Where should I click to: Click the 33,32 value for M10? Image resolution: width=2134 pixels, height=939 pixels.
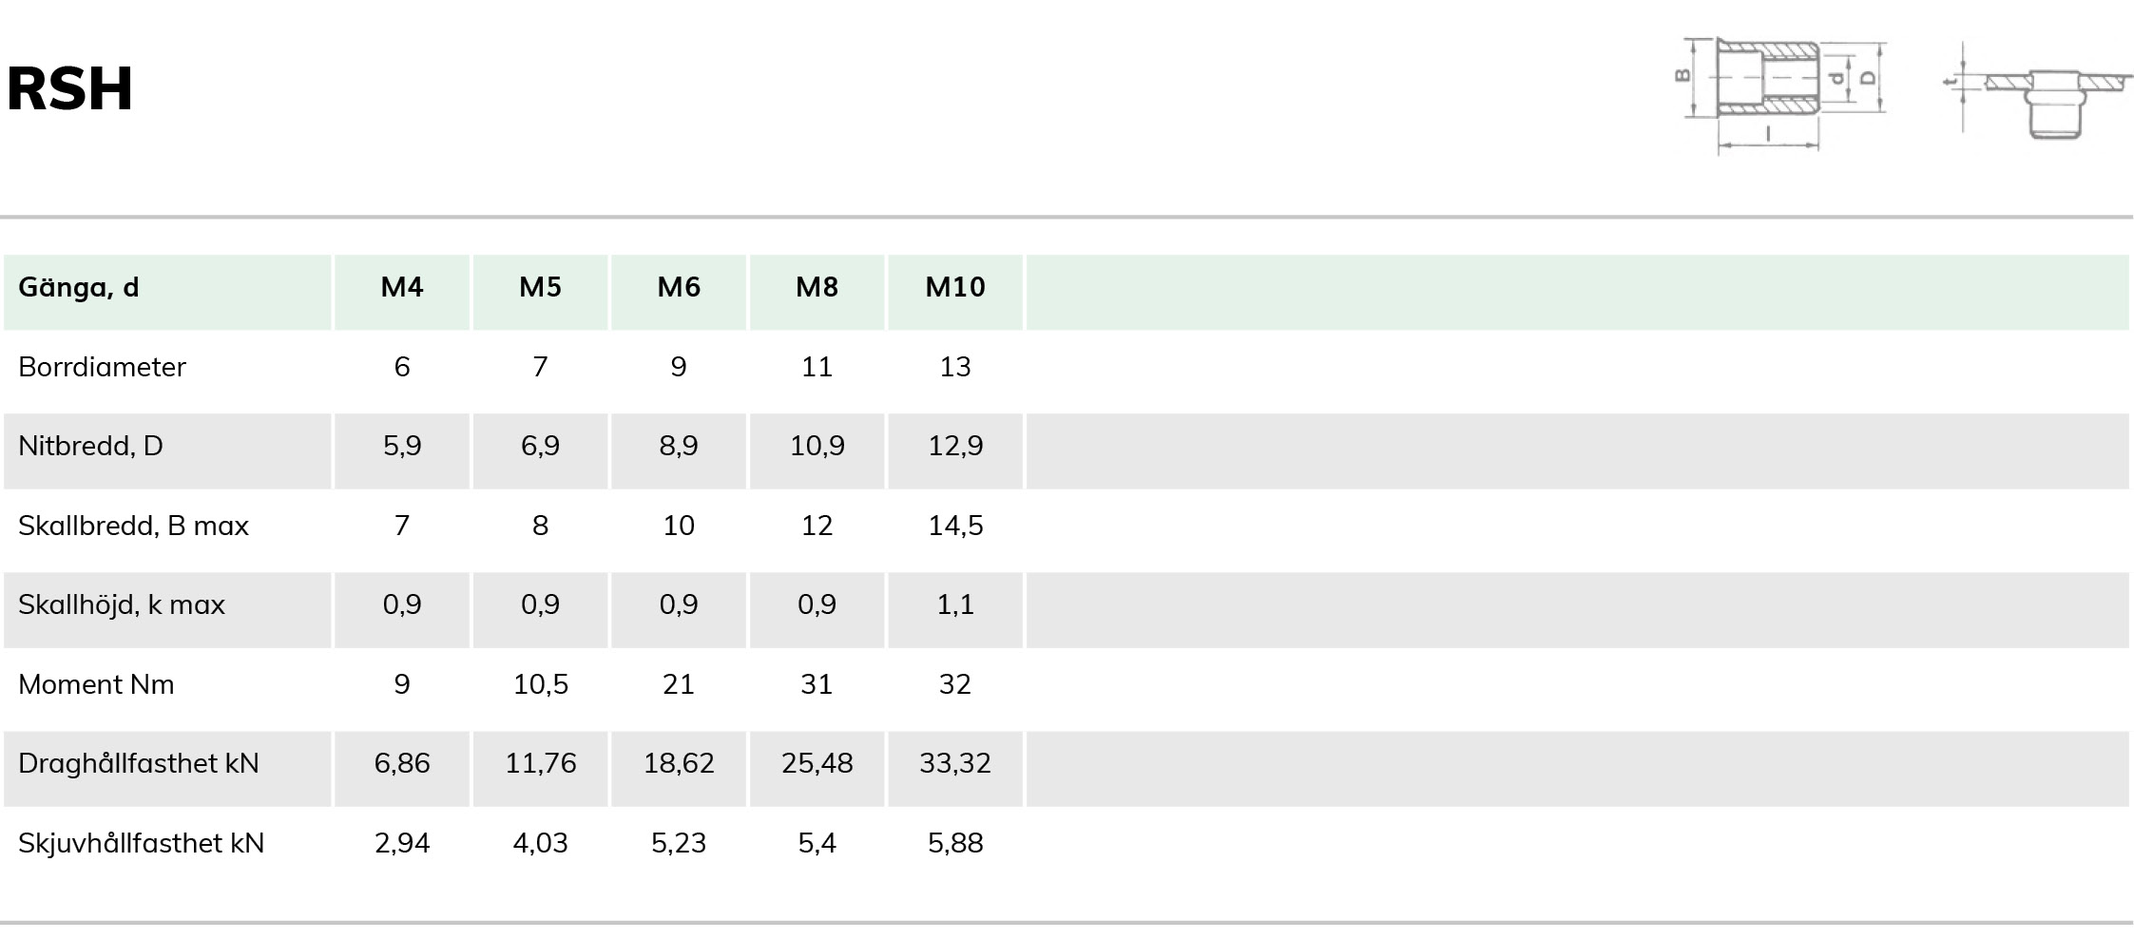point(955,763)
